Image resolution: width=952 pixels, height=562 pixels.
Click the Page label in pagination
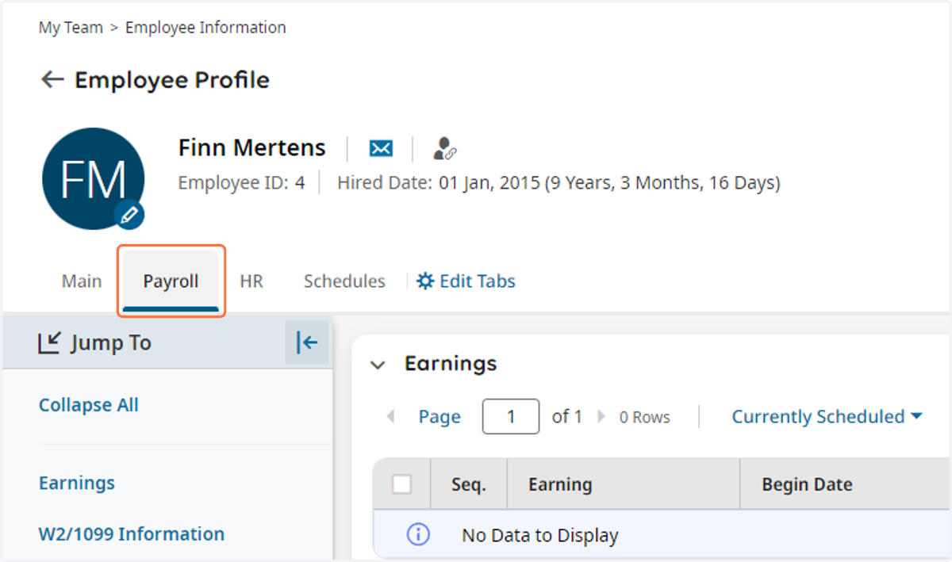coord(440,416)
